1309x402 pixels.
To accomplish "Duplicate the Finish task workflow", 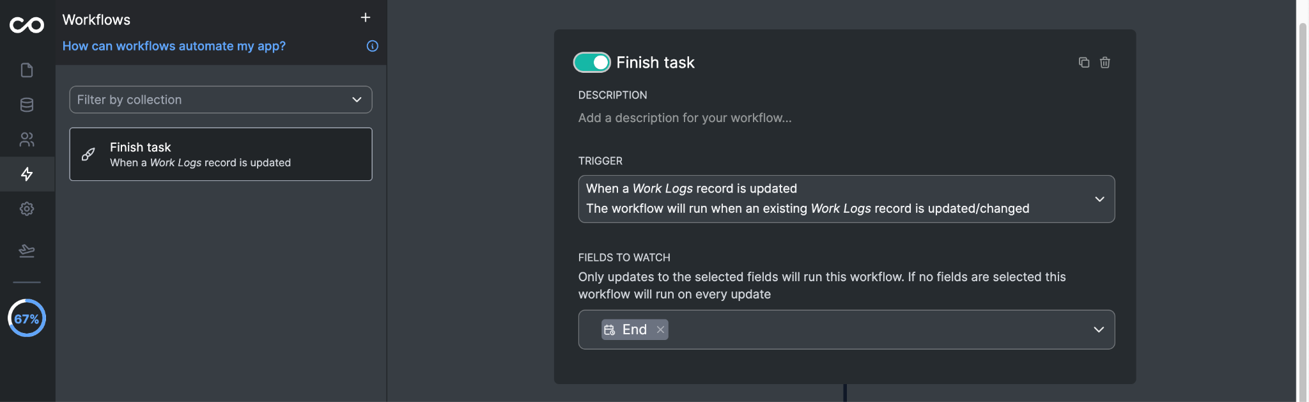I will coord(1083,63).
